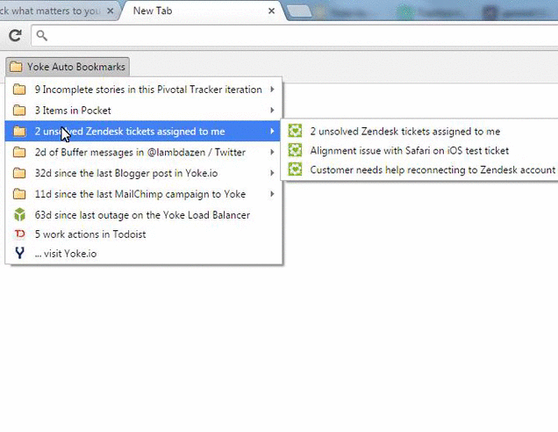The image size is (558, 432).
Task: Click the green cube icon for Load Balancer
Action: pos(19,215)
